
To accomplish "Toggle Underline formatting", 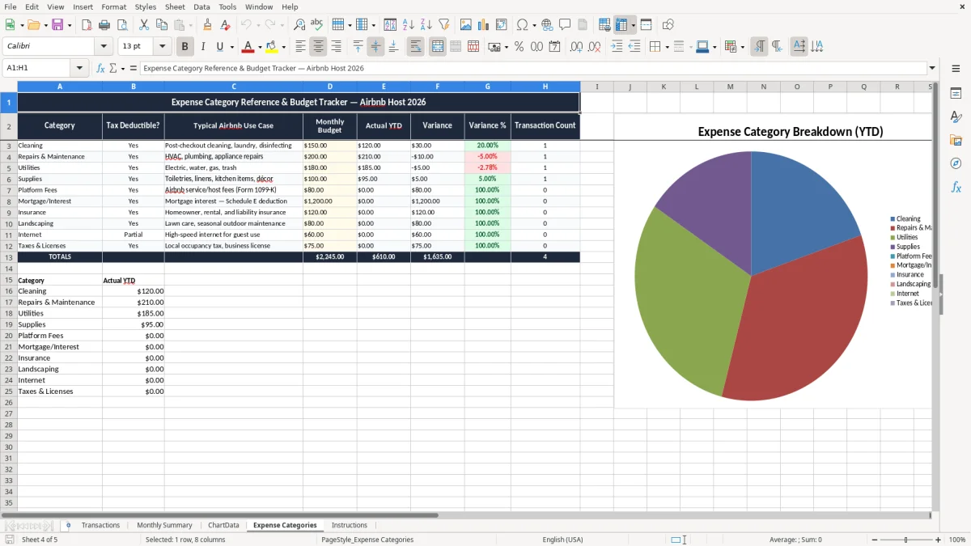I will [x=219, y=47].
